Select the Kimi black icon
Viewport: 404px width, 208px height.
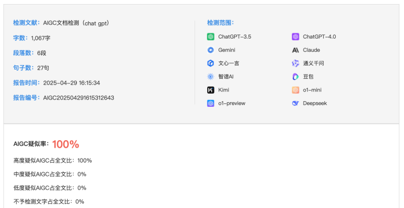(211, 90)
